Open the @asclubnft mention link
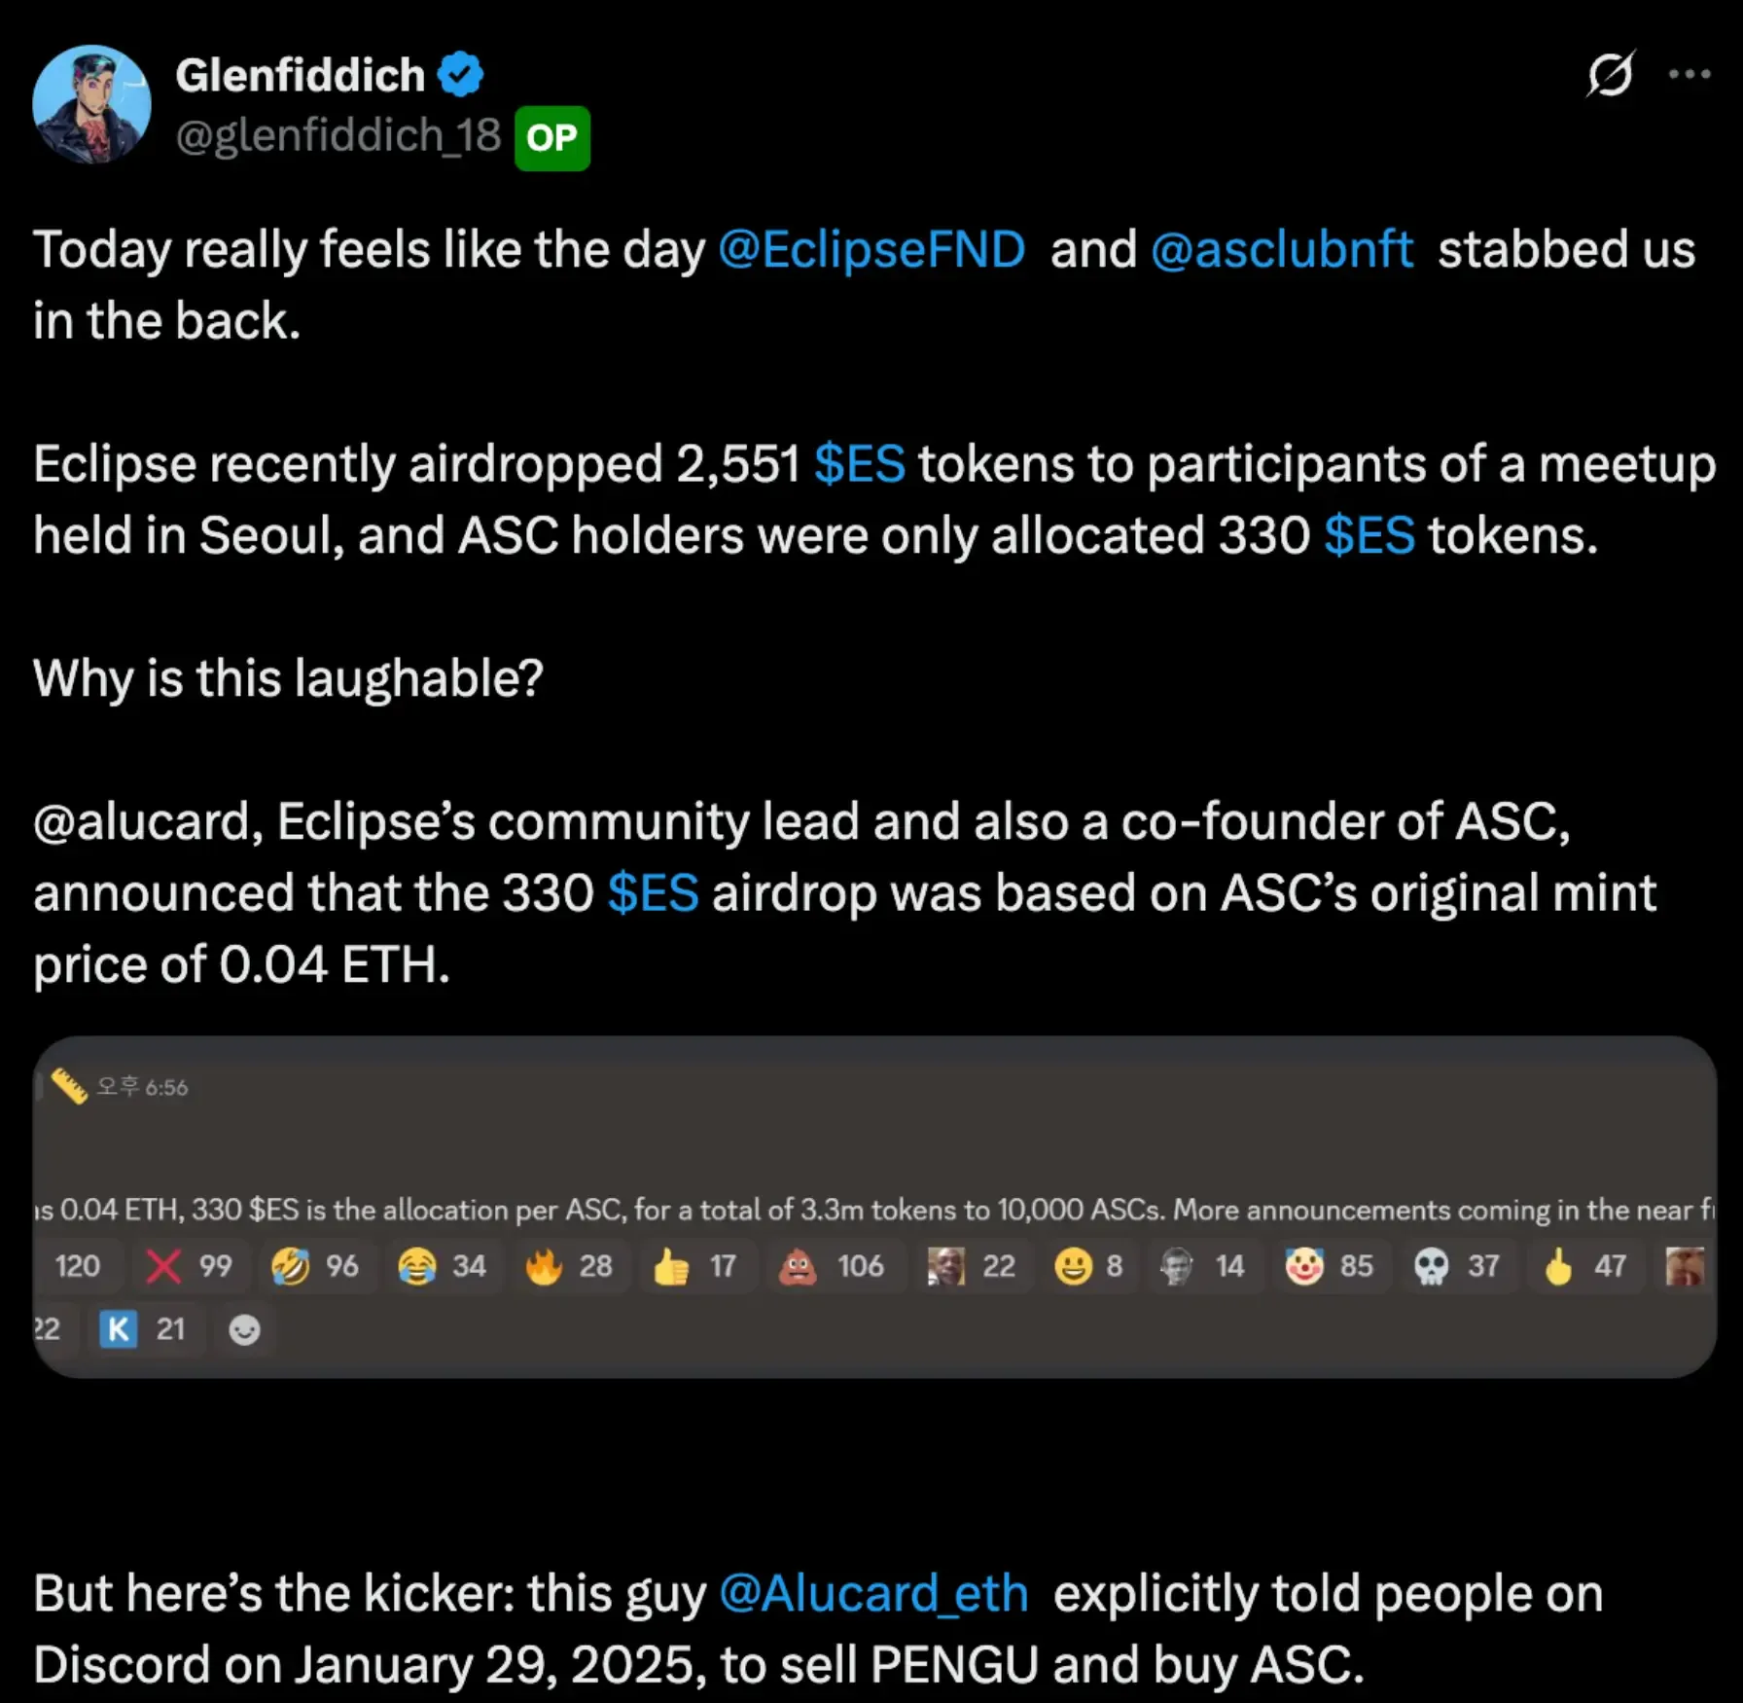Image resolution: width=1743 pixels, height=1703 pixels. click(1282, 249)
